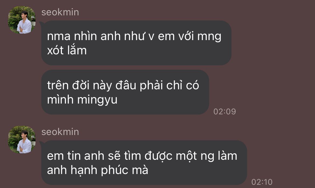
Task: Click the 02:10 timestamp
Action: coord(262,182)
